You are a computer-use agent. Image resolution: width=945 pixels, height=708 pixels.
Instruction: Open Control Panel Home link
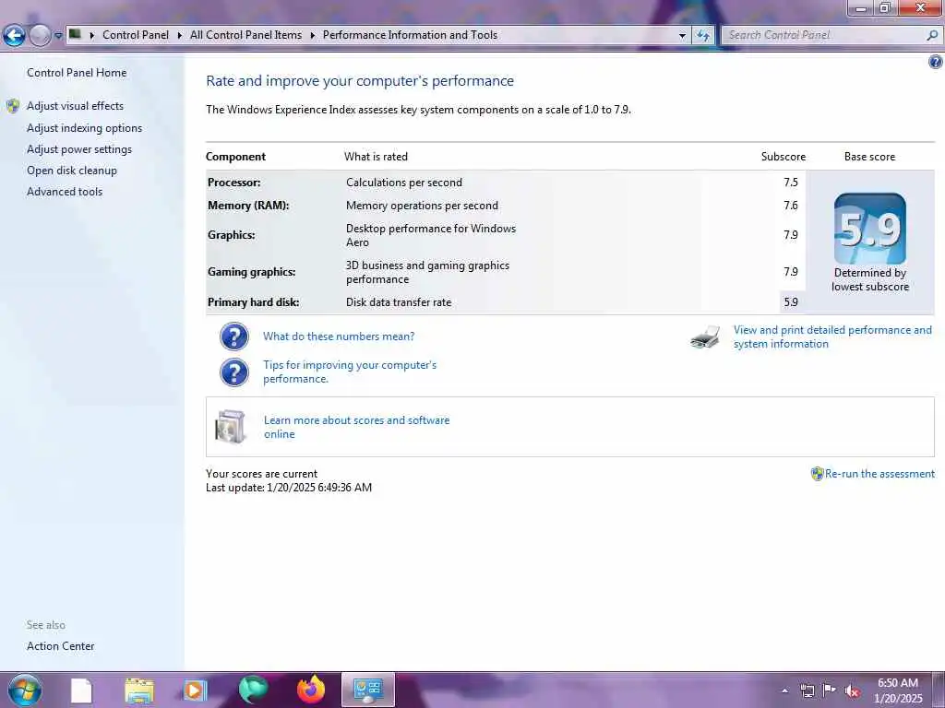coord(77,72)
